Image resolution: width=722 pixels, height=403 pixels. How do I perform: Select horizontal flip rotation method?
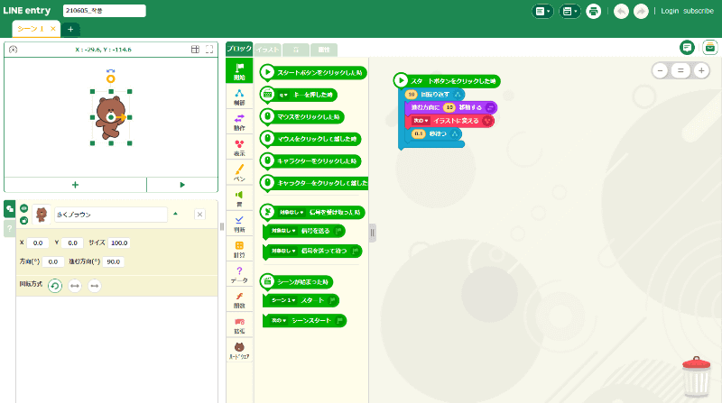click(x=75, y=286)
